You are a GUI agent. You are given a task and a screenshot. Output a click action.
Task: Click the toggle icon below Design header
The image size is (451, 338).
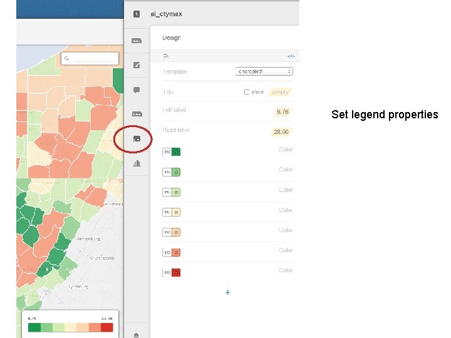pos(165,56)
